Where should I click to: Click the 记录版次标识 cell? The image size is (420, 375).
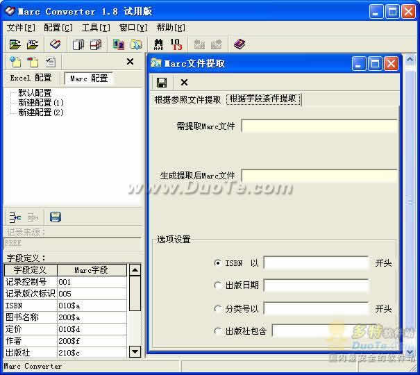[x=31, y=294]
